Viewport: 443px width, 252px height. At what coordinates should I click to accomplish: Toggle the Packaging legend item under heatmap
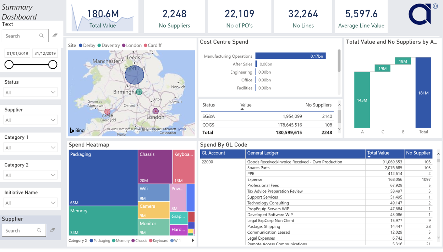pyautogui.click(x=100, y=241)
